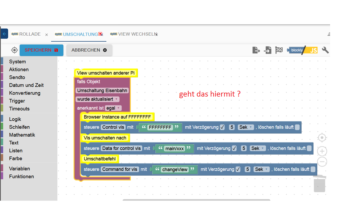Click the locate-script target icon beside Speichern
Screen dimensions: 350x213
click(14, 50)
